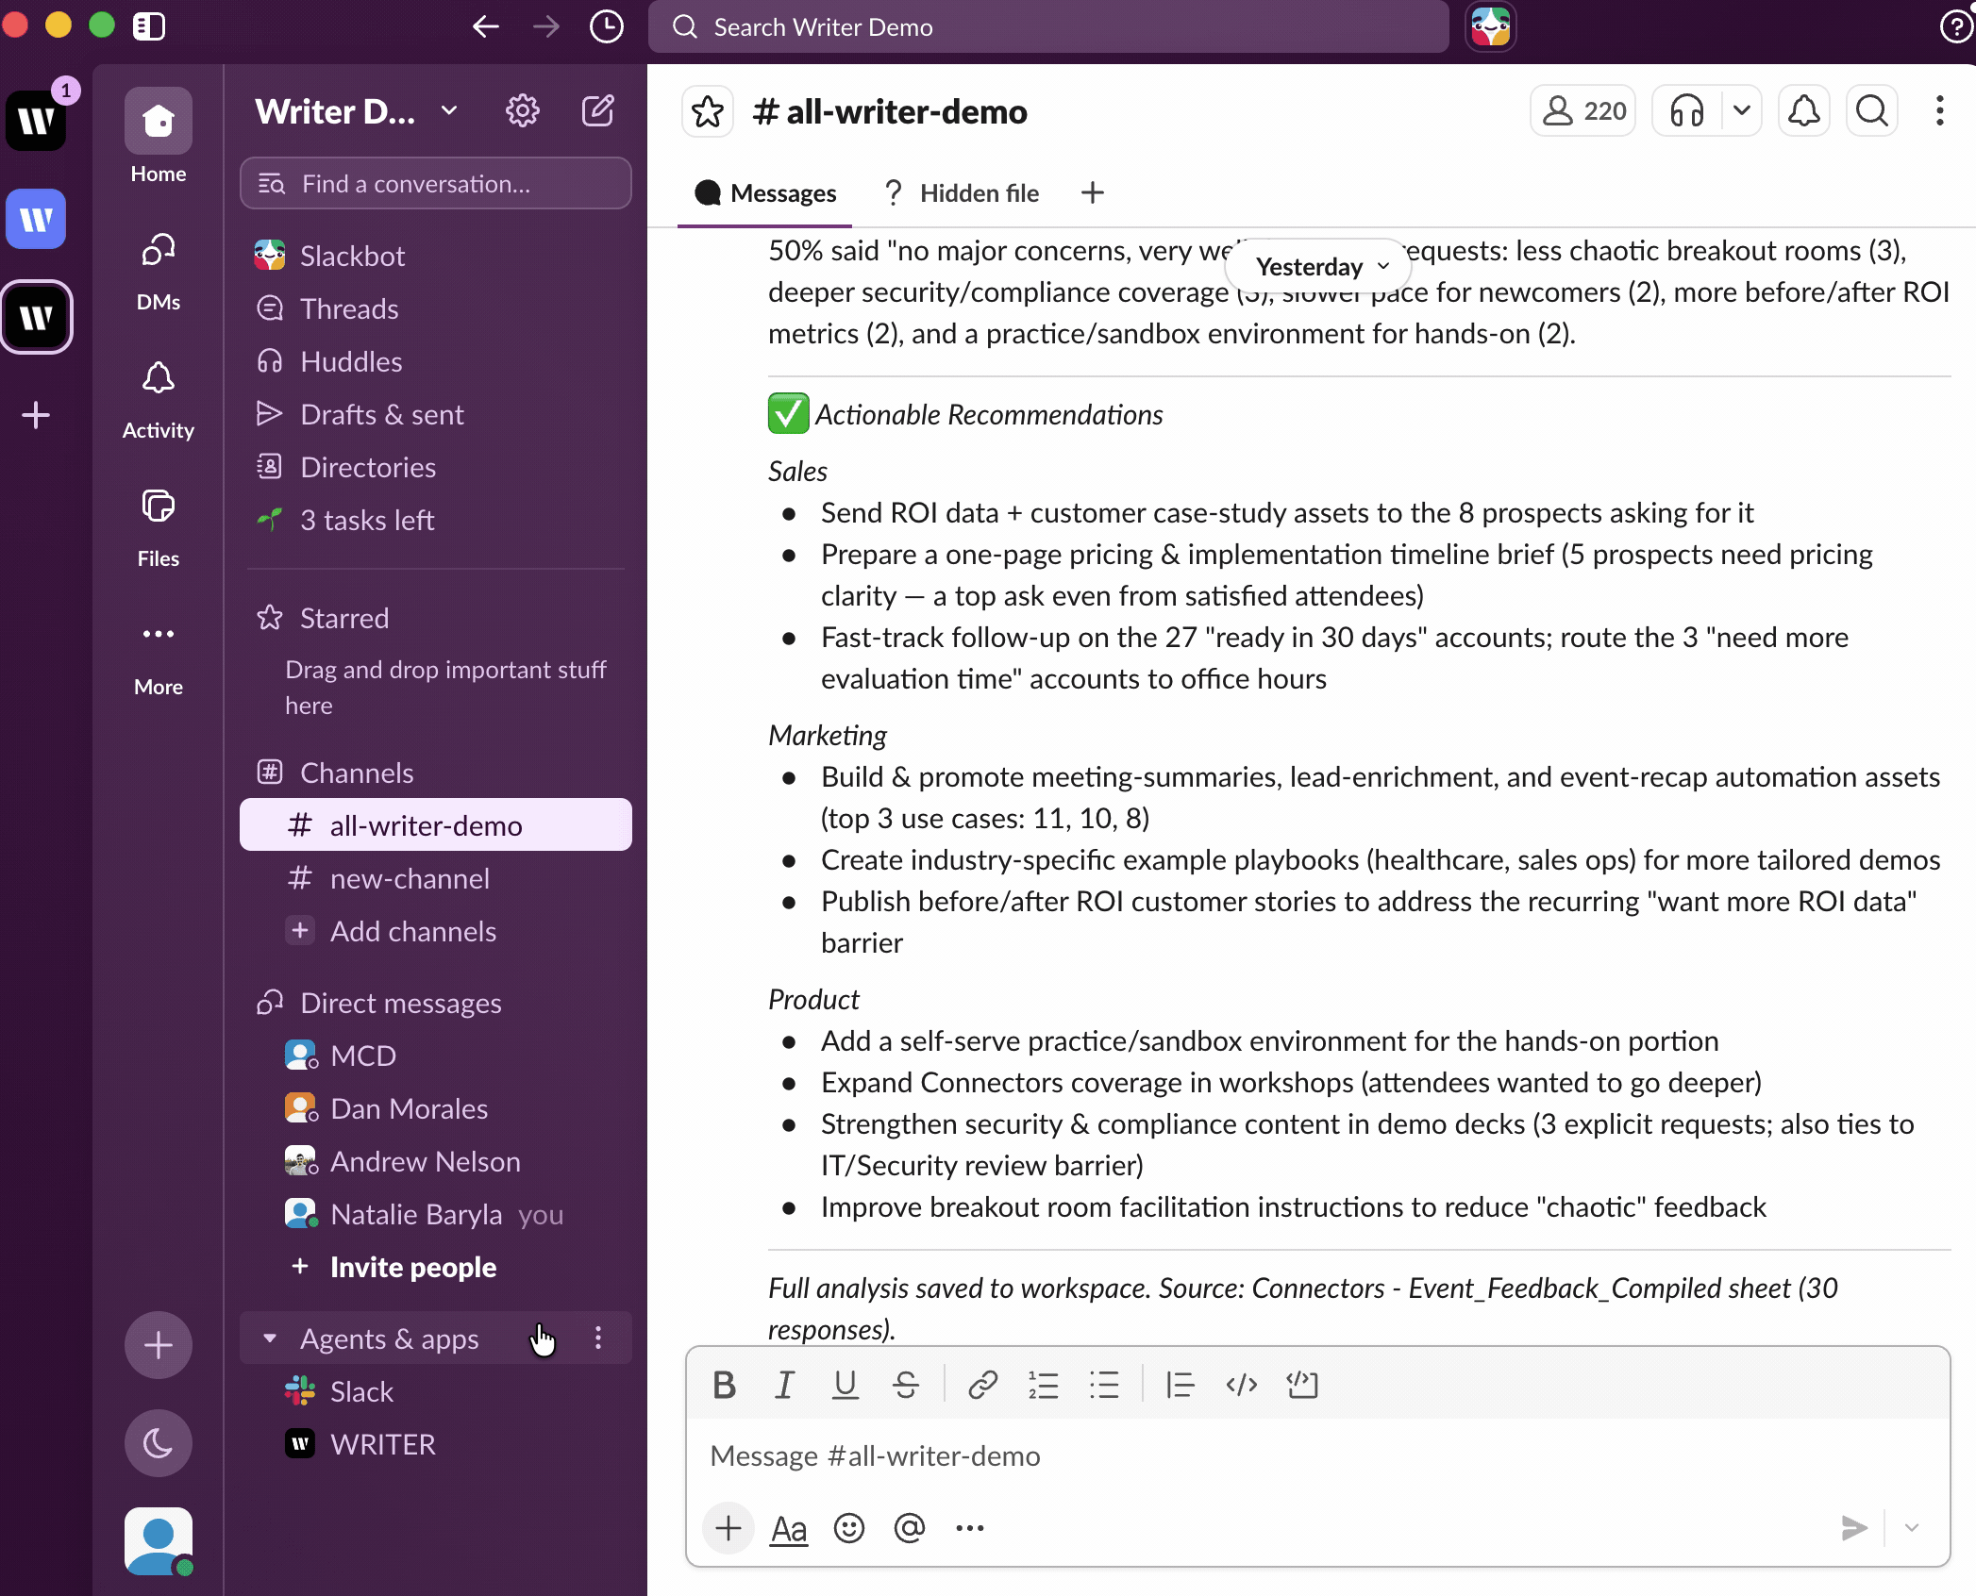Switch to the Messages tab

point(765,193)
